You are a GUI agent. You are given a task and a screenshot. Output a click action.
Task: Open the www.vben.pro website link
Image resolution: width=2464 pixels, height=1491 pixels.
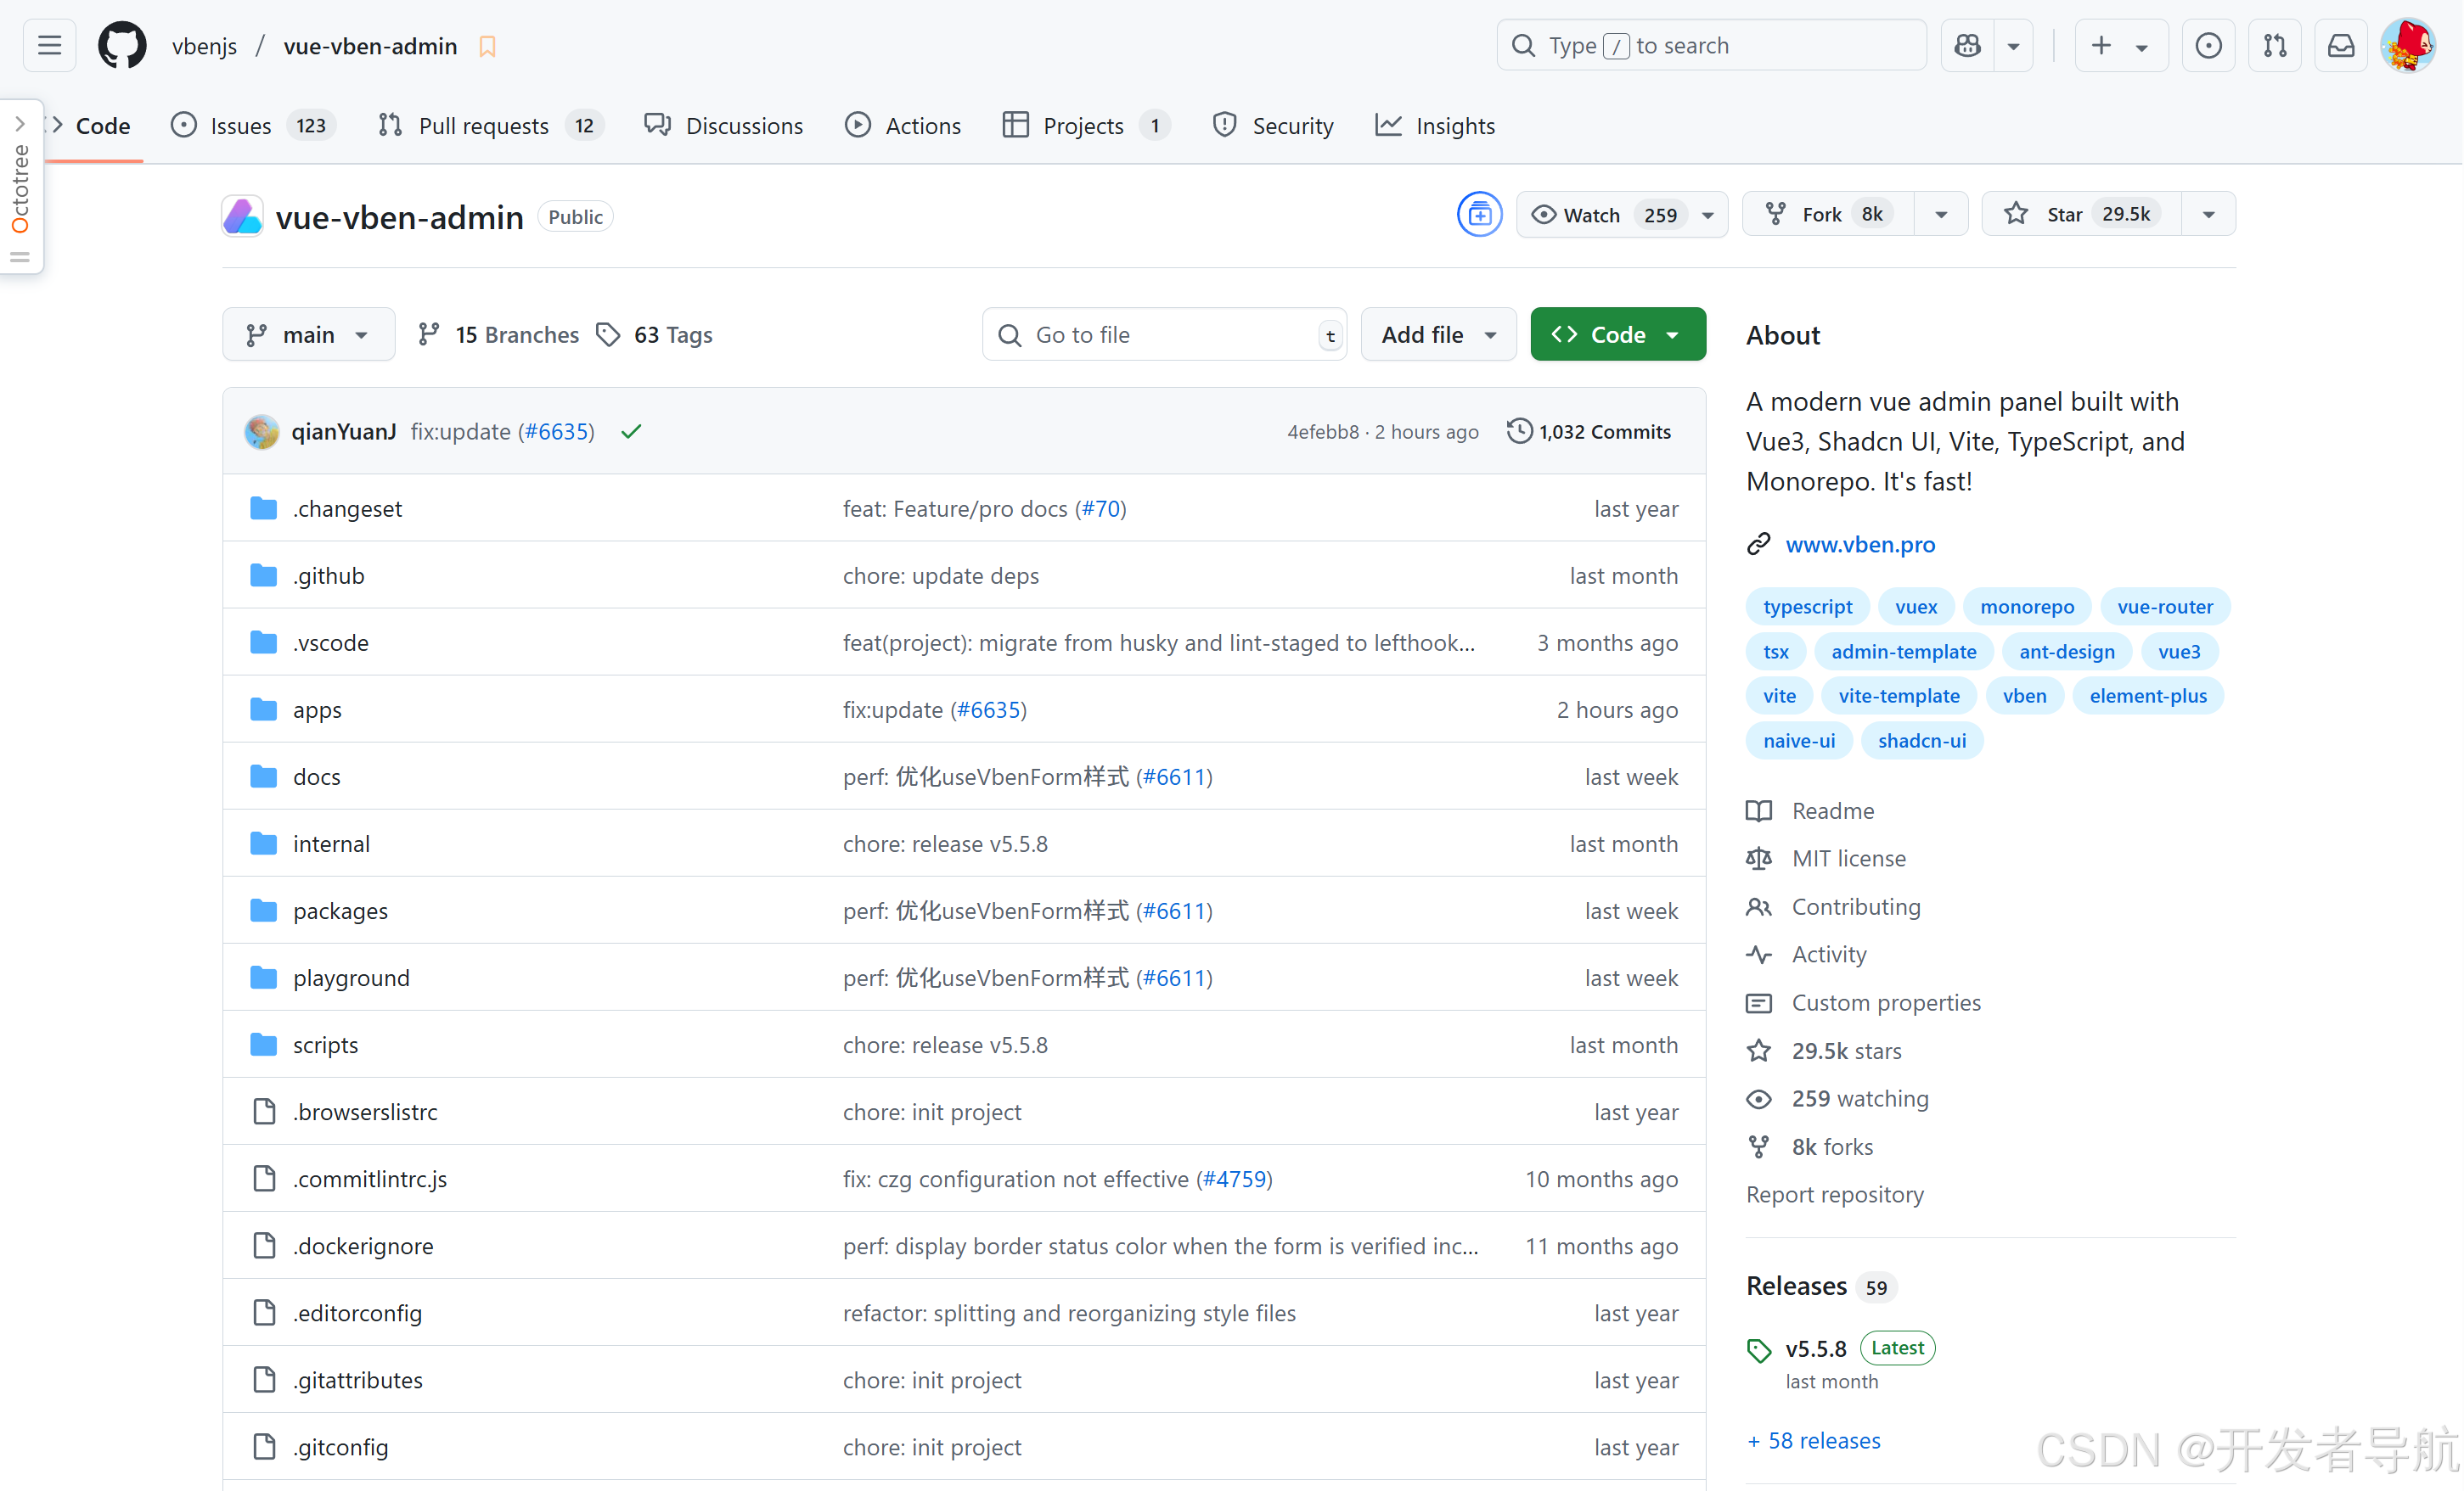[1860, 544]
